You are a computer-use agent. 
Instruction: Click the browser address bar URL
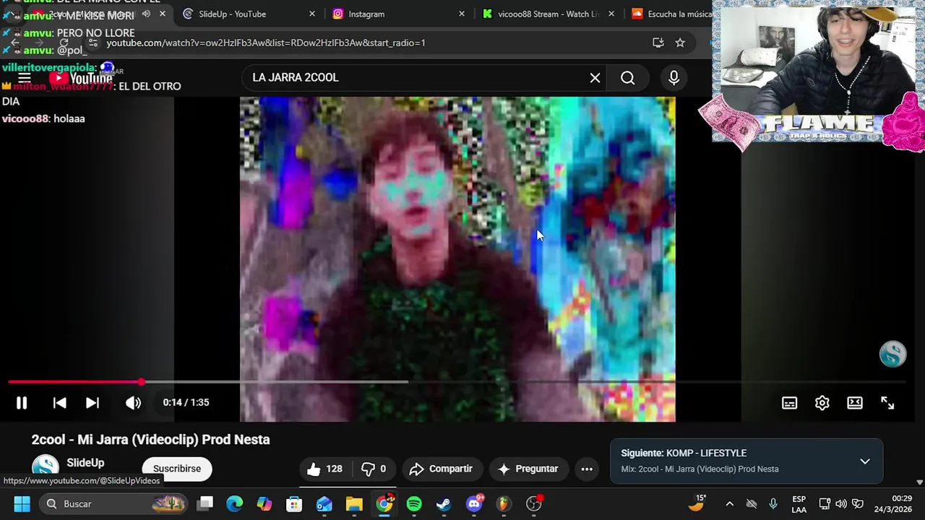click(266, 43)
